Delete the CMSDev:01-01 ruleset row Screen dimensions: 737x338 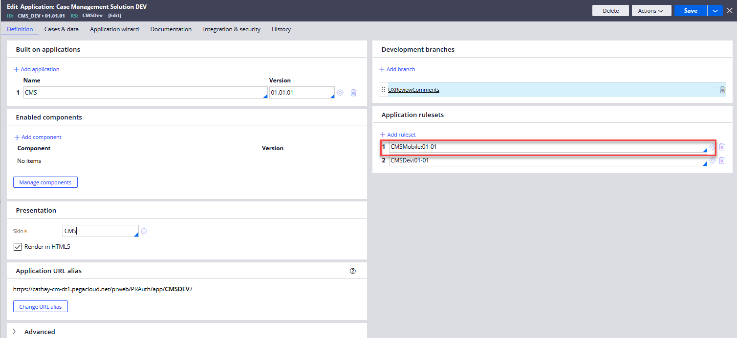tap(722, 160)
